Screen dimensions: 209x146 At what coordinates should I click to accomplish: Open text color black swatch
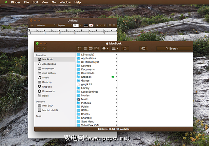click(x=86, y=25)
